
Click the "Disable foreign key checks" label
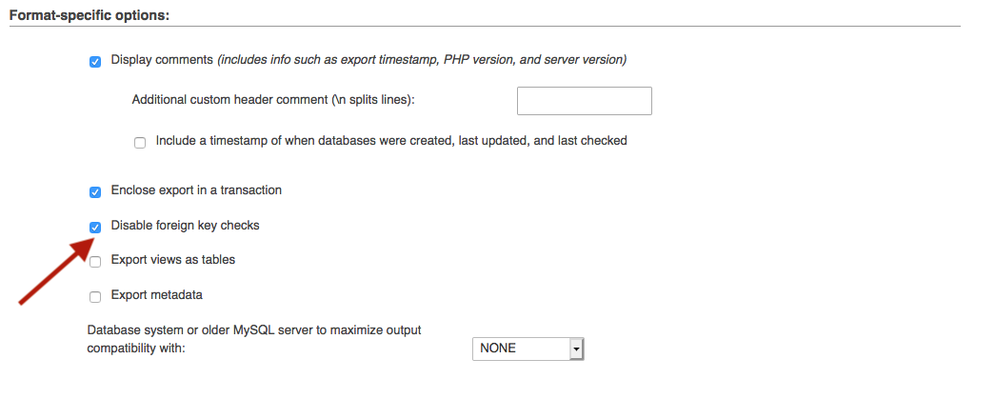[x=185, y=226]
